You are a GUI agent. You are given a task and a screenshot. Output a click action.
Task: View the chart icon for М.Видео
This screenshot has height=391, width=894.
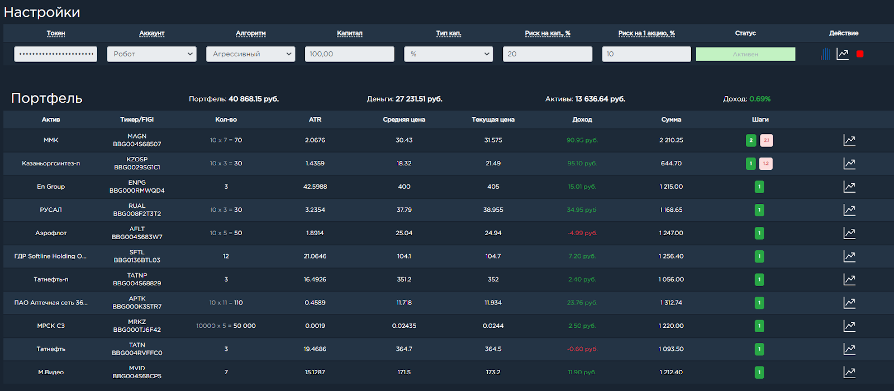point(849,373)
